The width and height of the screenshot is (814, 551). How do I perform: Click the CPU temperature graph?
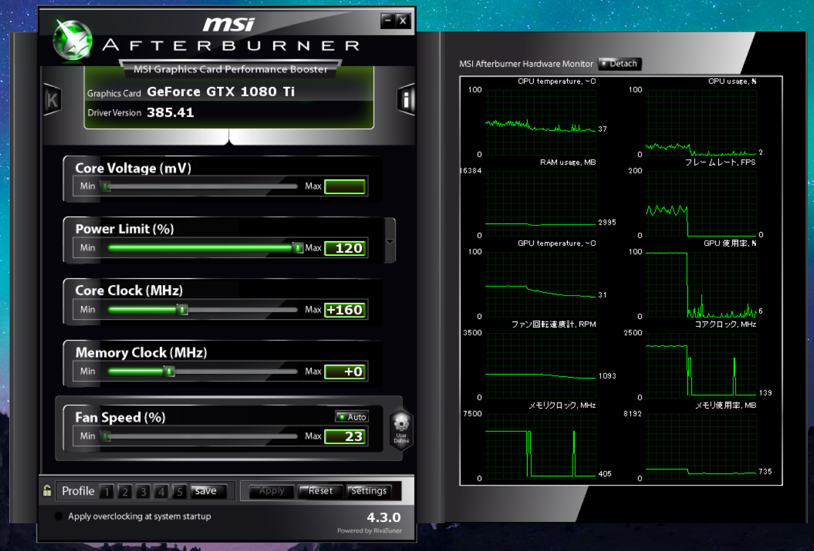541,122
